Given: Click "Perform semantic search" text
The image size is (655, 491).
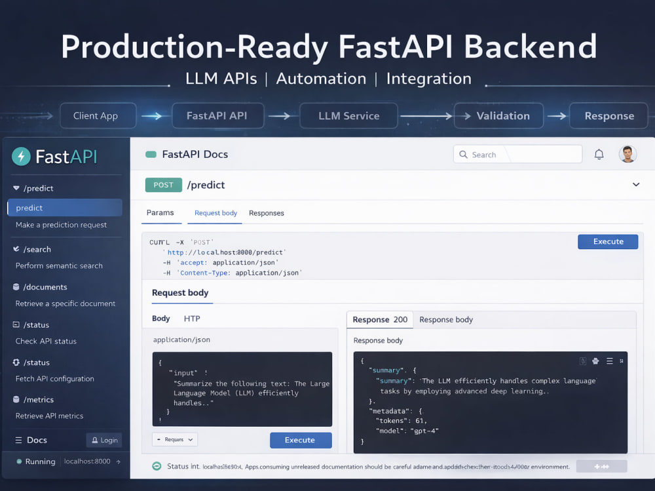Looking at the screenshot, I should point(59,265).
